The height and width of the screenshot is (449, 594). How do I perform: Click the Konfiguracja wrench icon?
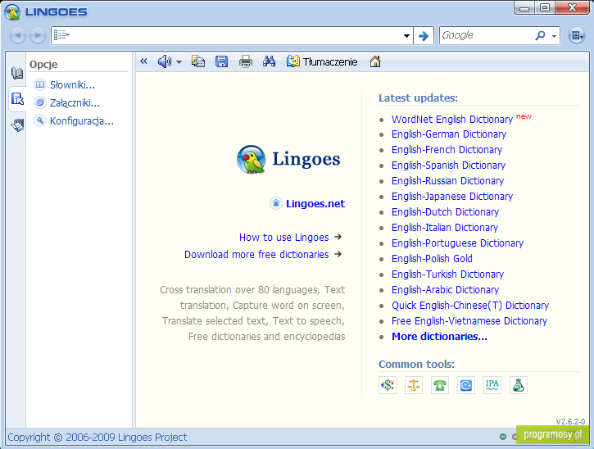click(40, 120)
